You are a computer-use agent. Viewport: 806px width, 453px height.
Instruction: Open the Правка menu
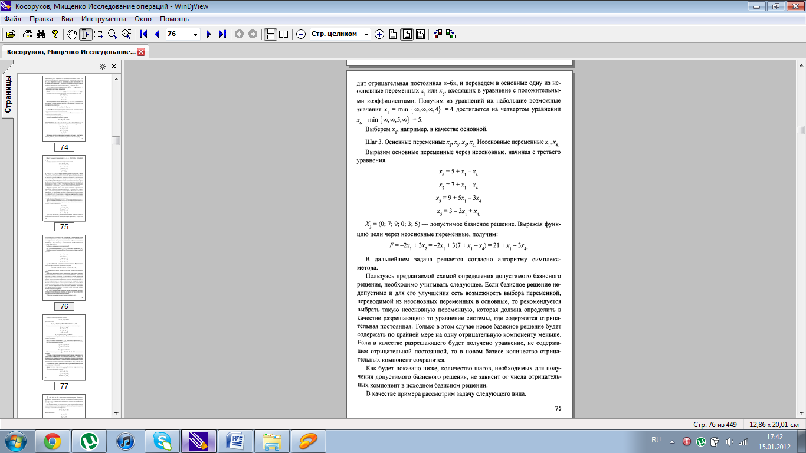[x=41, y=19]
